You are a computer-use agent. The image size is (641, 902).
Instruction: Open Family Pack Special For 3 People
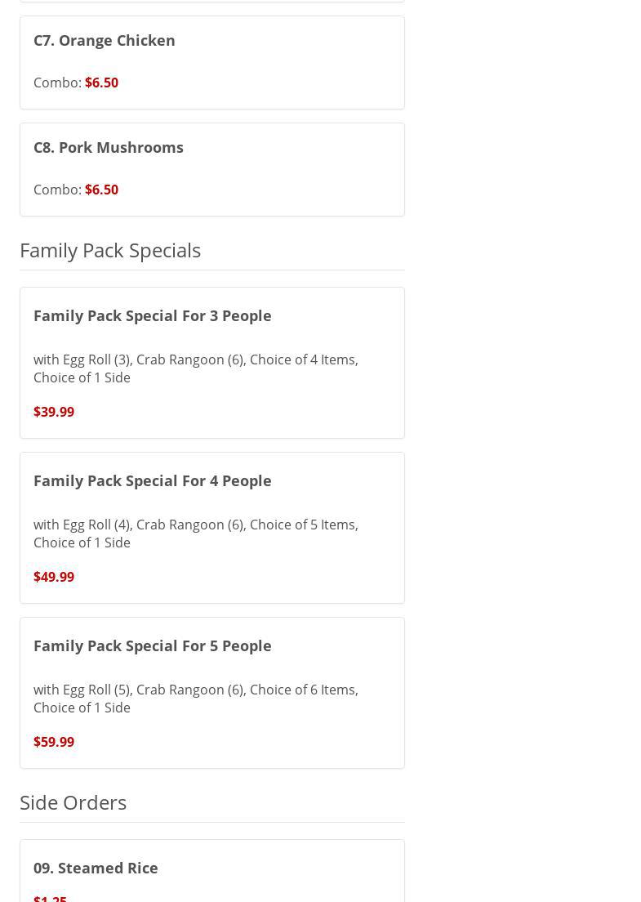pos(152,315)
